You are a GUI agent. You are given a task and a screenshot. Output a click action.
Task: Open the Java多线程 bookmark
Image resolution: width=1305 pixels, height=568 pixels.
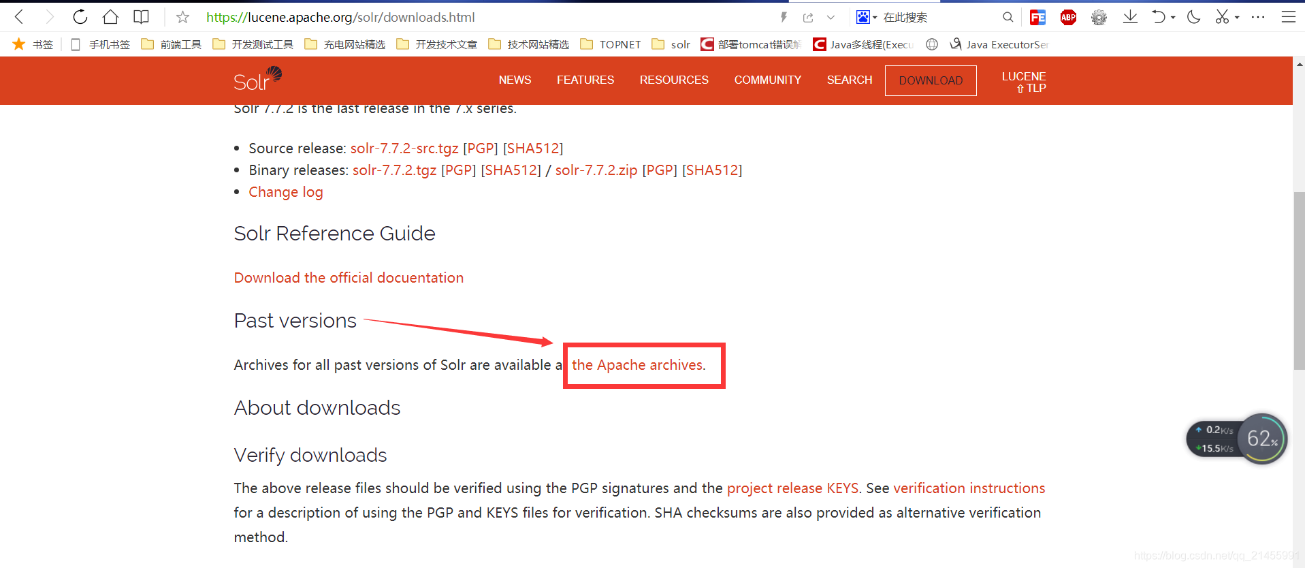click(x=863, y=44)
